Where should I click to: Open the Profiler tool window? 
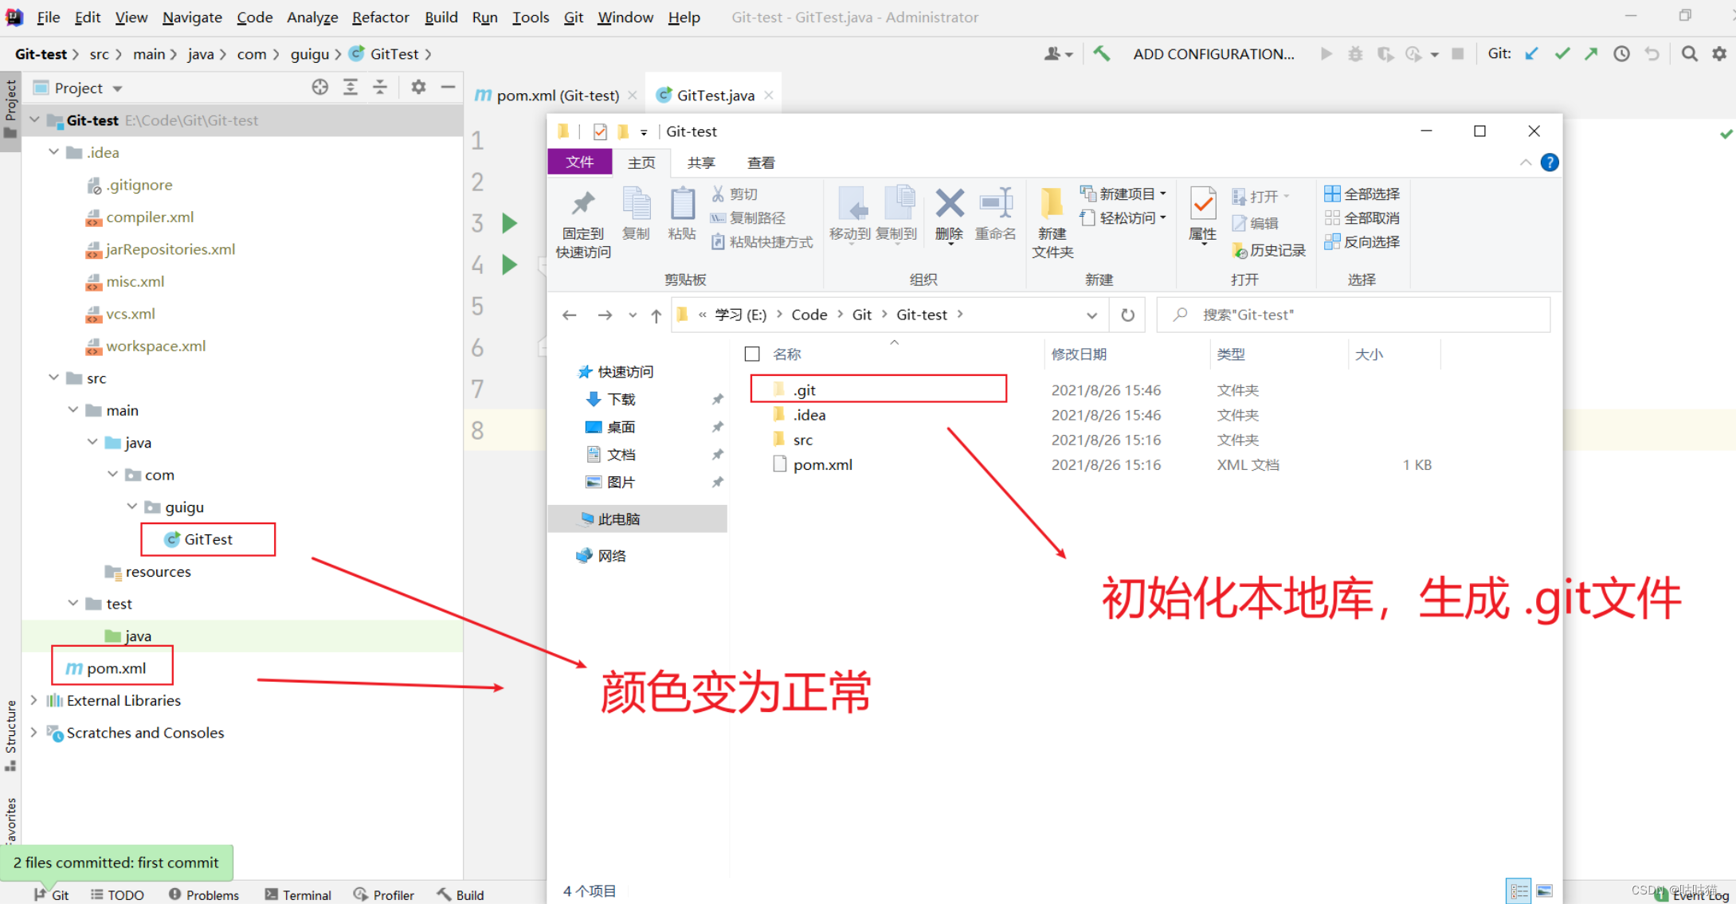click(384, 894)
